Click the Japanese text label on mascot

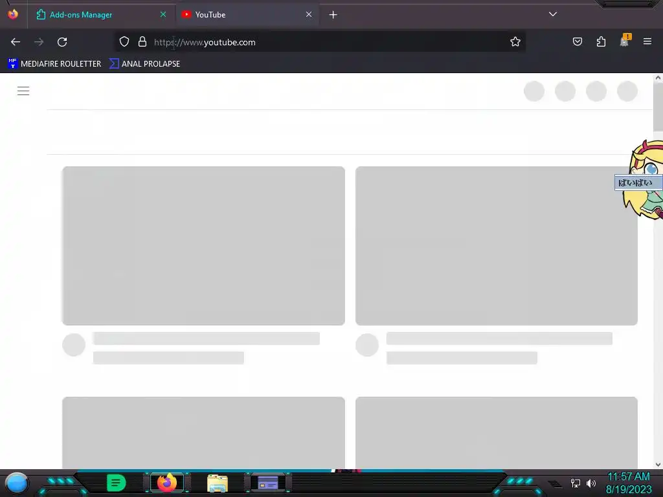click(x=638, y=183)
